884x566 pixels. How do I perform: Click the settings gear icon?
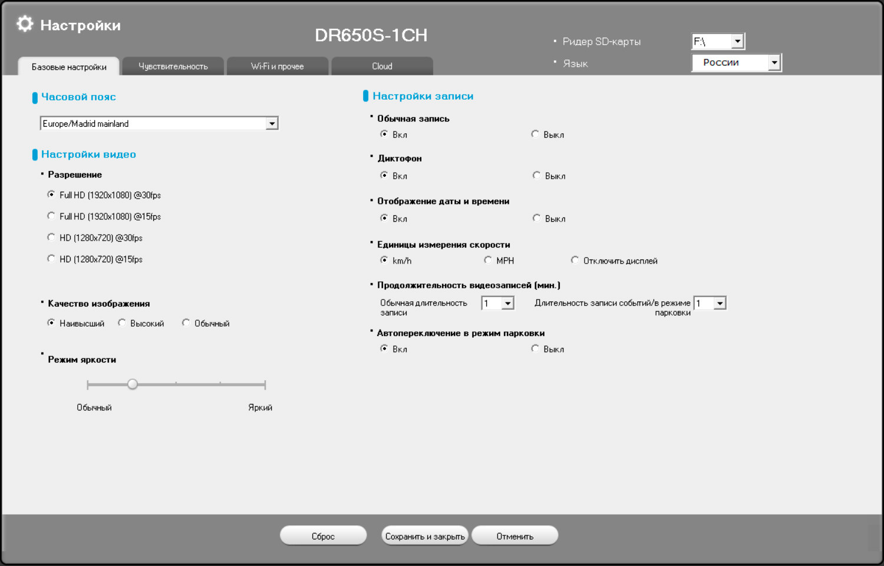[x=25, y=24]
